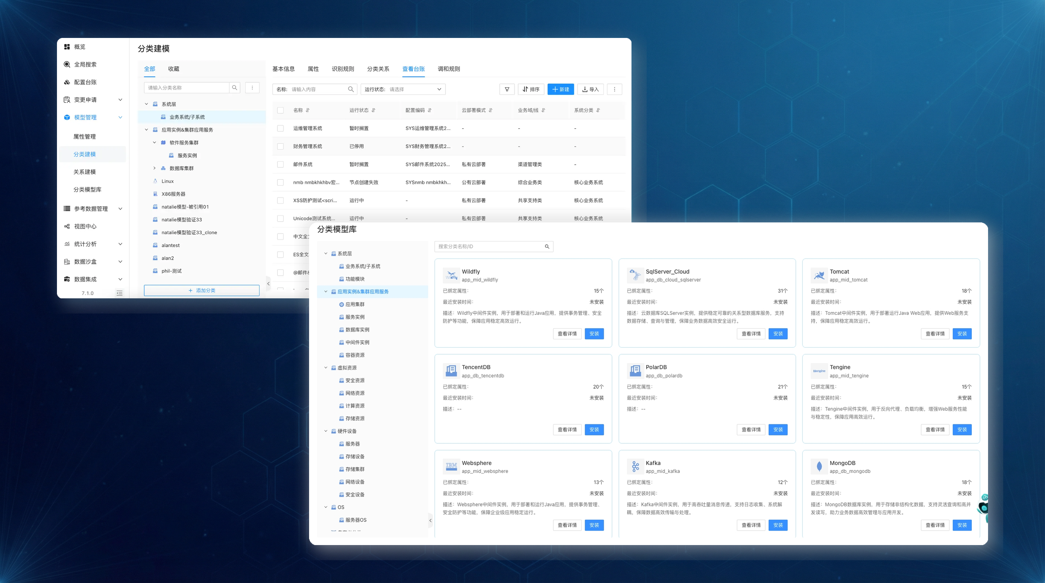The image size is (1045, 583).
Task: Click search icon in category name field
Action: tap(234, 88)
